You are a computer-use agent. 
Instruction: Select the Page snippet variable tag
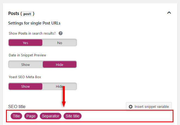(31, 116)
